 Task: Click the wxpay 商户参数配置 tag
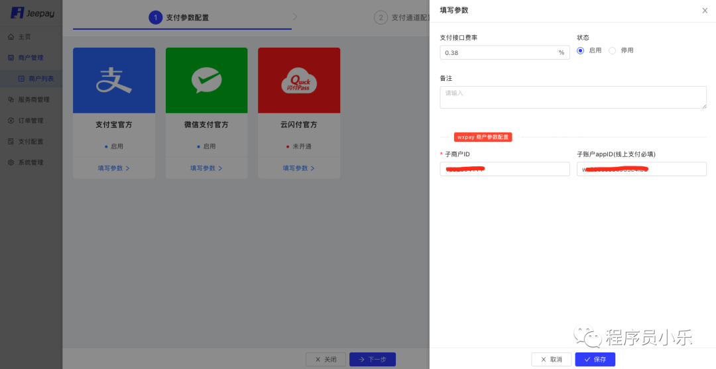pyautogui.click(x=483, y=137)
